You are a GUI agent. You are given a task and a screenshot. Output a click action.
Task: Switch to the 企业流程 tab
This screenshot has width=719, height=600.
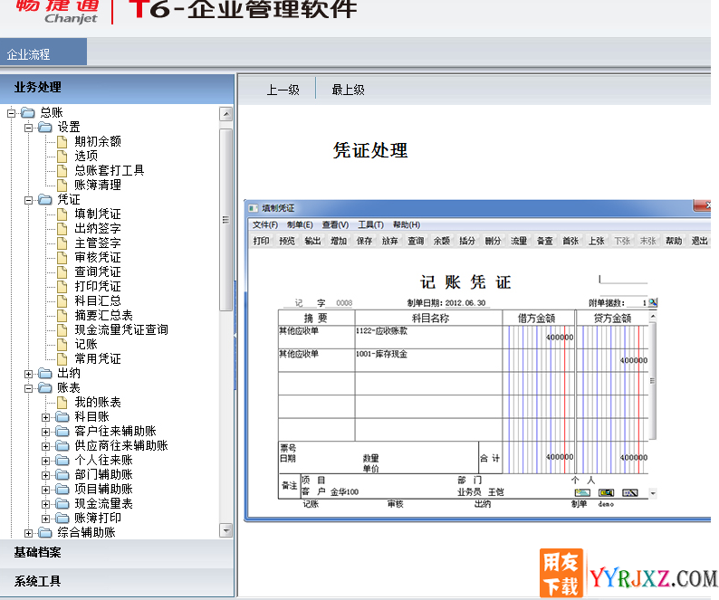[x=43, y=52]
